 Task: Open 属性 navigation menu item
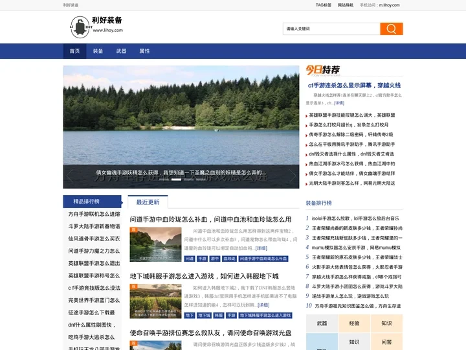[x=144, y=51]
